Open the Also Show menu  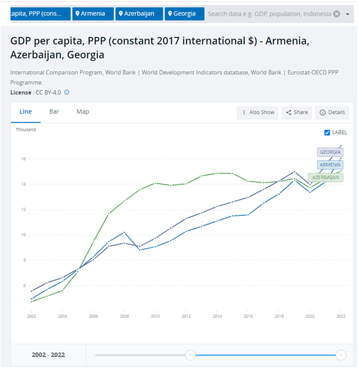(258, 112)
